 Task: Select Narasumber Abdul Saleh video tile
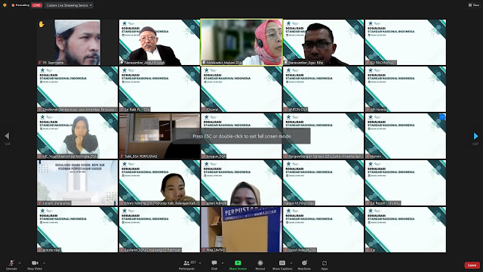tap(159, 42)
